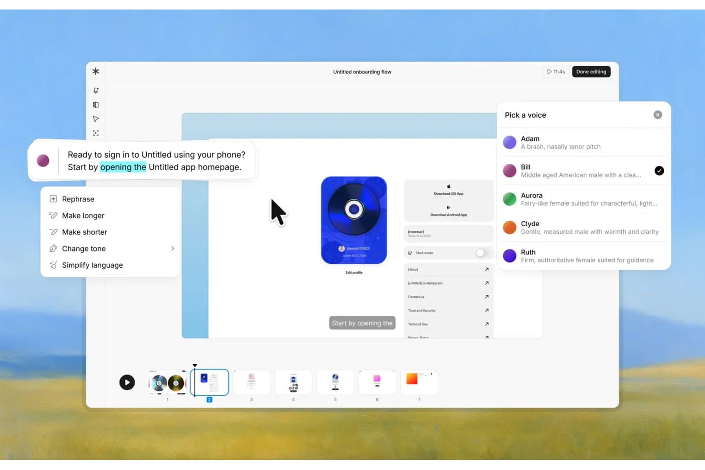Viewport: 705px width, 470px height.
Task: Select the focus zoom tool in sidebar
Action: [96, 133]
